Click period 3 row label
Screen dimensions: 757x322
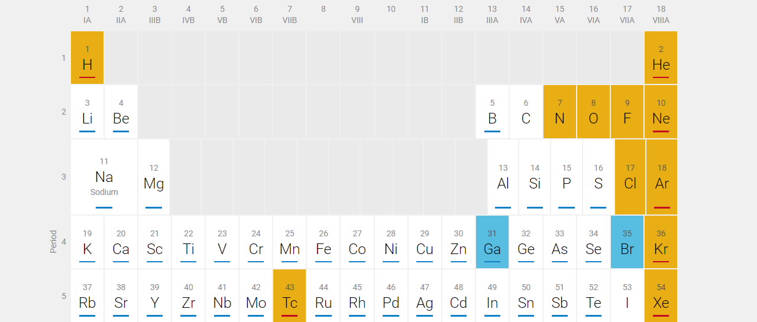pos(64,177)
